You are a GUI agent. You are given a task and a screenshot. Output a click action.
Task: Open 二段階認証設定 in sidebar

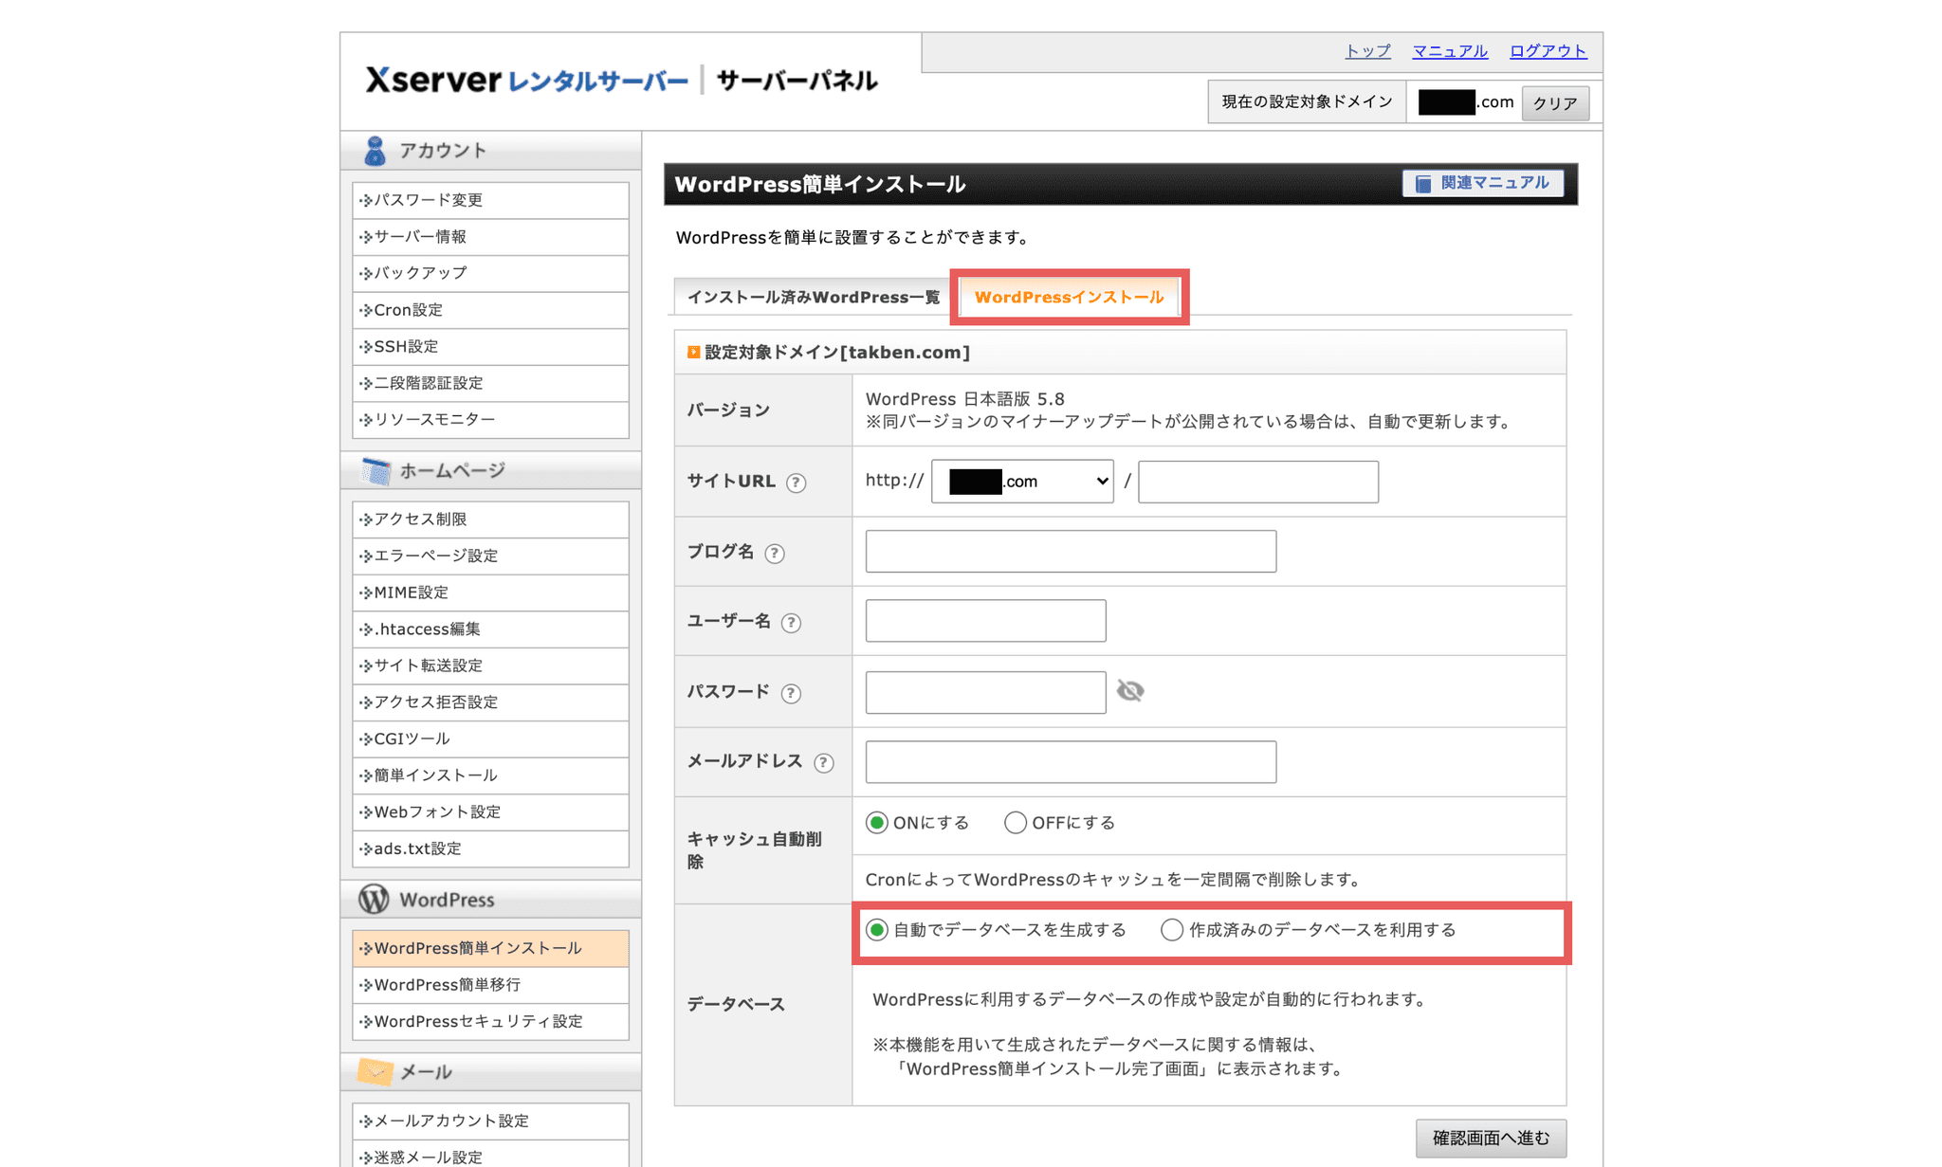coord(490,383)
